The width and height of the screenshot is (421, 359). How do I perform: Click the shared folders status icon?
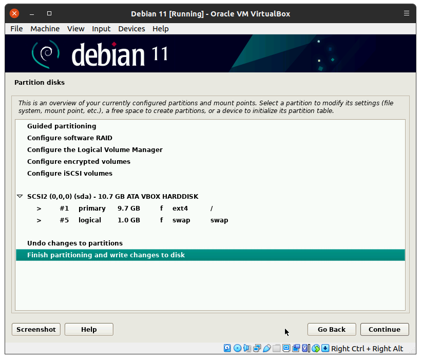click(x=276, y=348)
